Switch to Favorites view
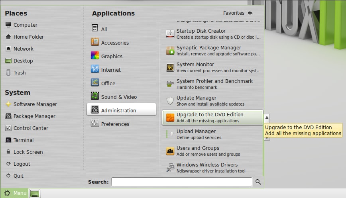 click(238, 13)
